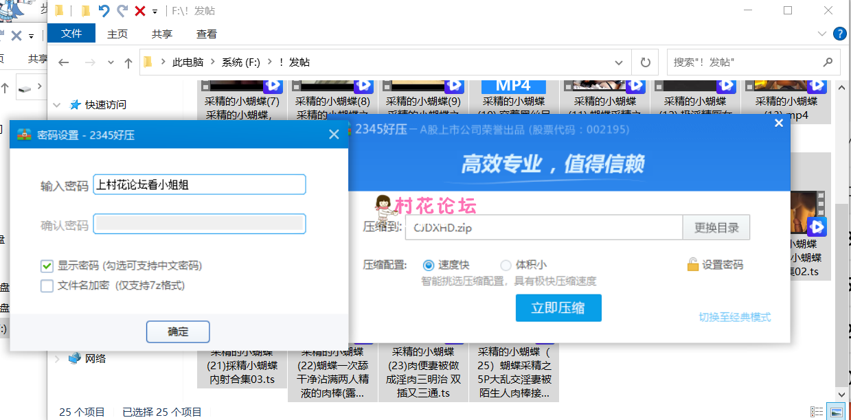
Task: Select 网络 in the navigation pane
Action: 95,358
